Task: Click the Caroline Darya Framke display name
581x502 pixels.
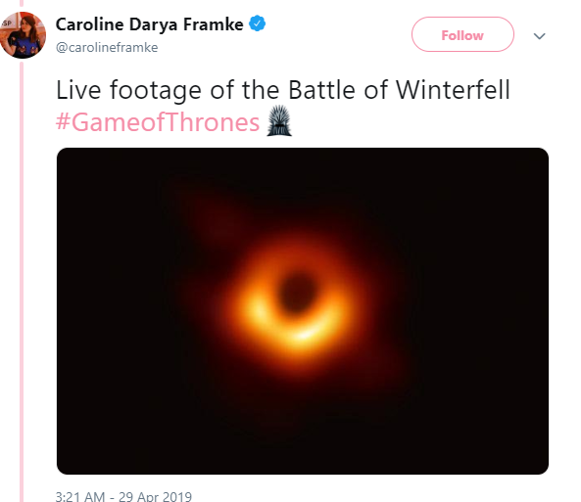Action: click(149, 24)
